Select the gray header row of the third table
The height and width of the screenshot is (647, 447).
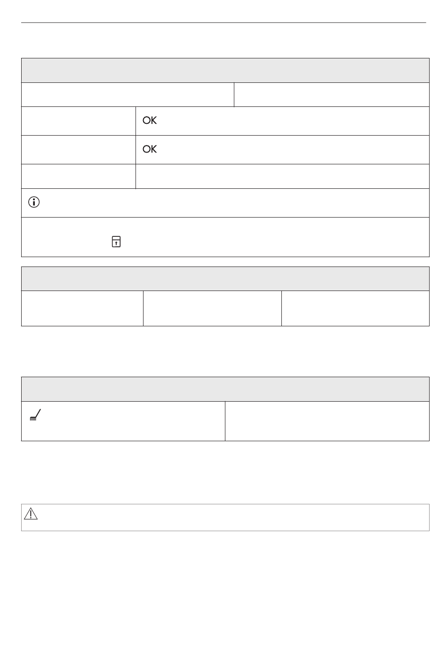[225, 389]
